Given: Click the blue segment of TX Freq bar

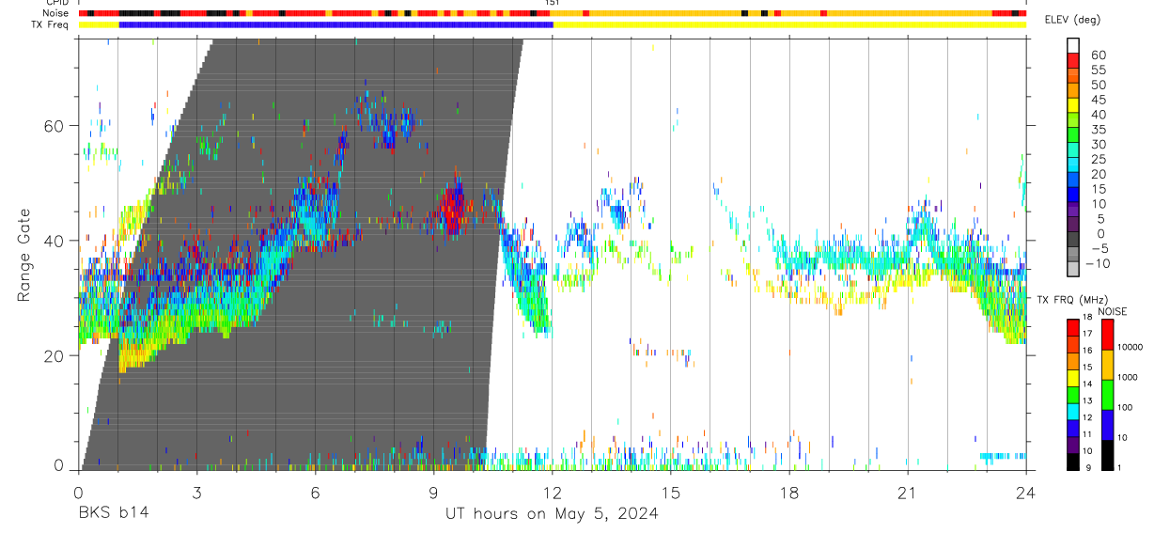Looking at the screenshot, I should 335,24.
